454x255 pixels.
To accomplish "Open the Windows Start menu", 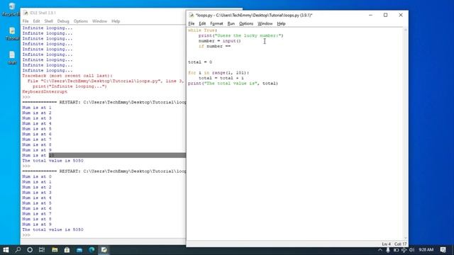I will pyautogui.click(x=6, y=250).
